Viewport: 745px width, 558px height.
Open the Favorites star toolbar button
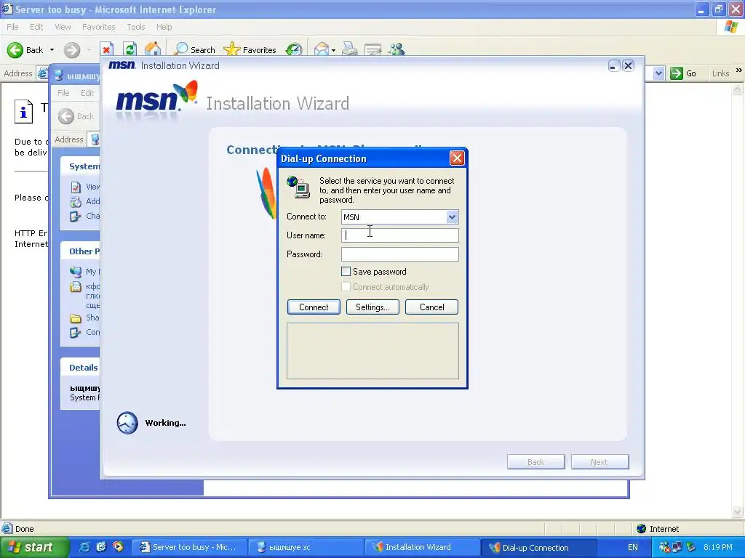point(250,49)
